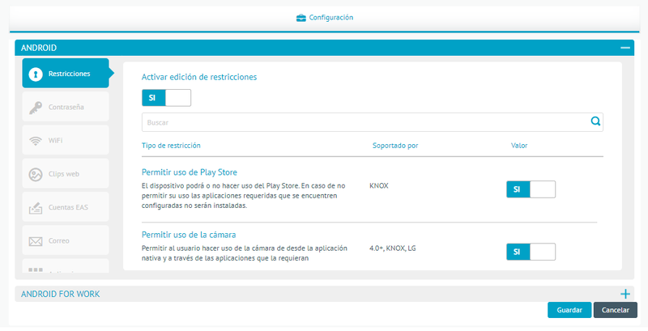Screen dimensions: 648x331
Task: Click the Permitir uso de Play Store title
Action: pos(190,172)
